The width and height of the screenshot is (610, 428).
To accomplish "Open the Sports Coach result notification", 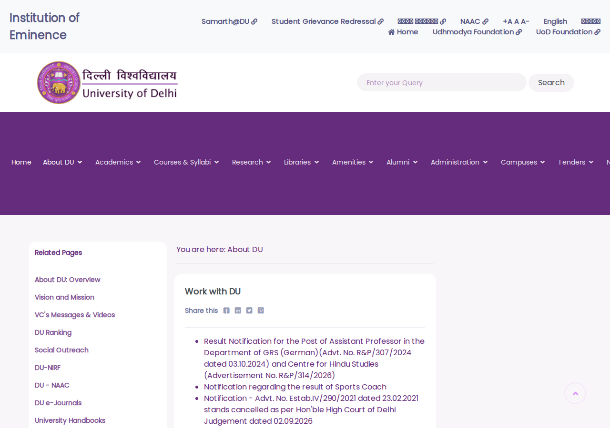I will point(295,387).
